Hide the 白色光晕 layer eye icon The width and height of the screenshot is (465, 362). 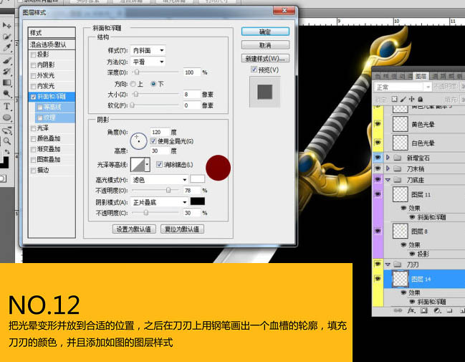[x=378, y=143]
